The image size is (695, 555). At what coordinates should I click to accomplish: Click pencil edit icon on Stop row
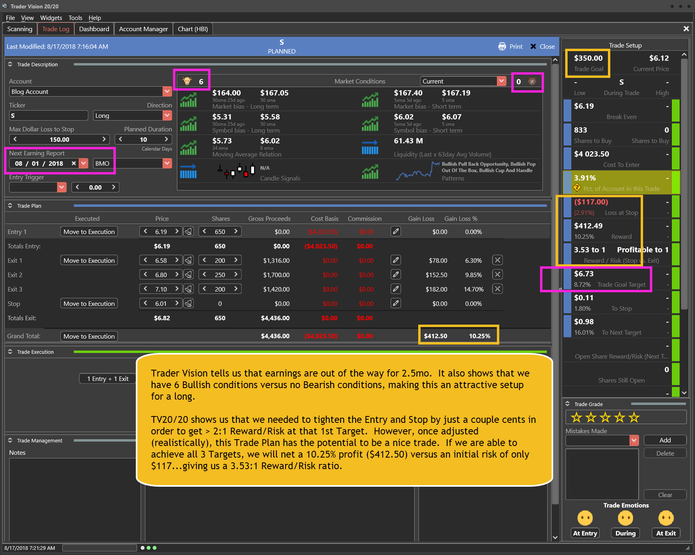(x=396, y=303)
